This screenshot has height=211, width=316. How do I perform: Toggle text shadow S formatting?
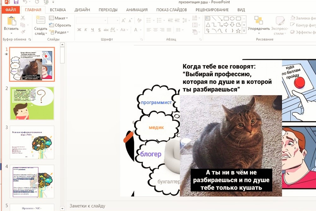99,30
